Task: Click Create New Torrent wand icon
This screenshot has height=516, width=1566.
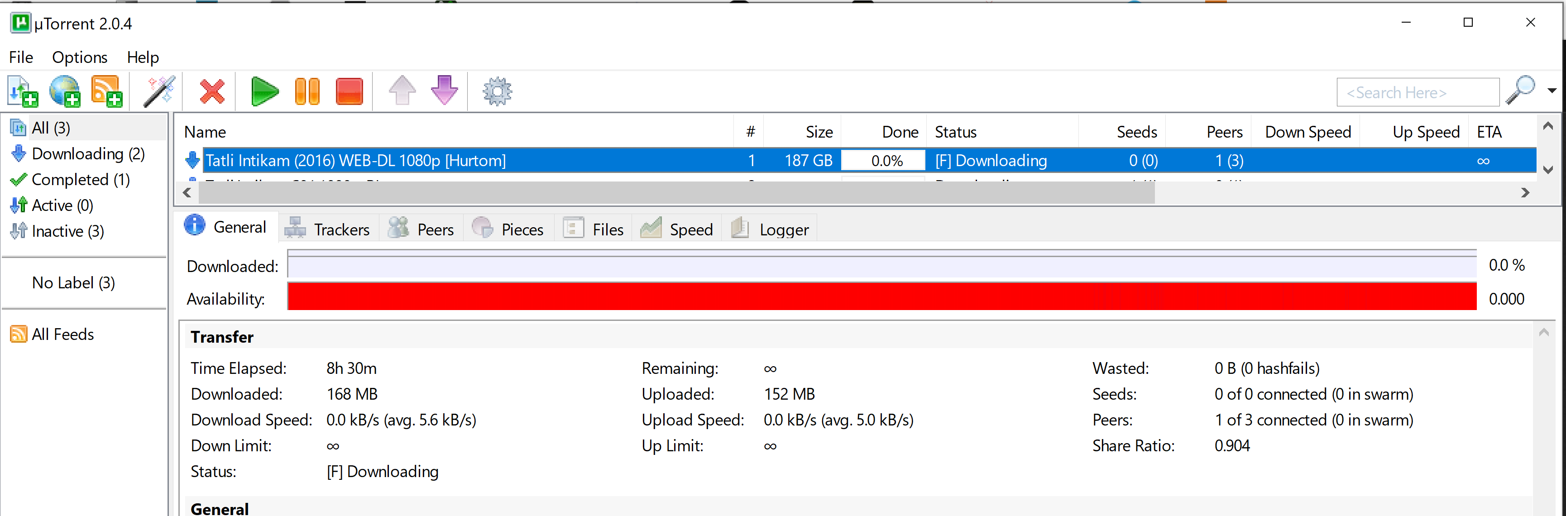Action: (159, 92)
